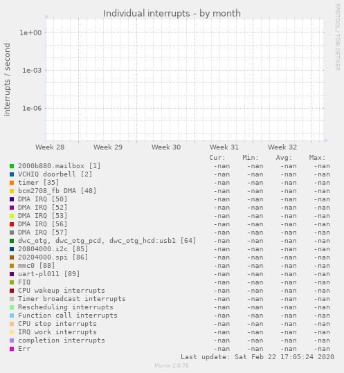
Task: Click the green 2000b880.mailbox legend swatch
Action: [x=12, y=166]
